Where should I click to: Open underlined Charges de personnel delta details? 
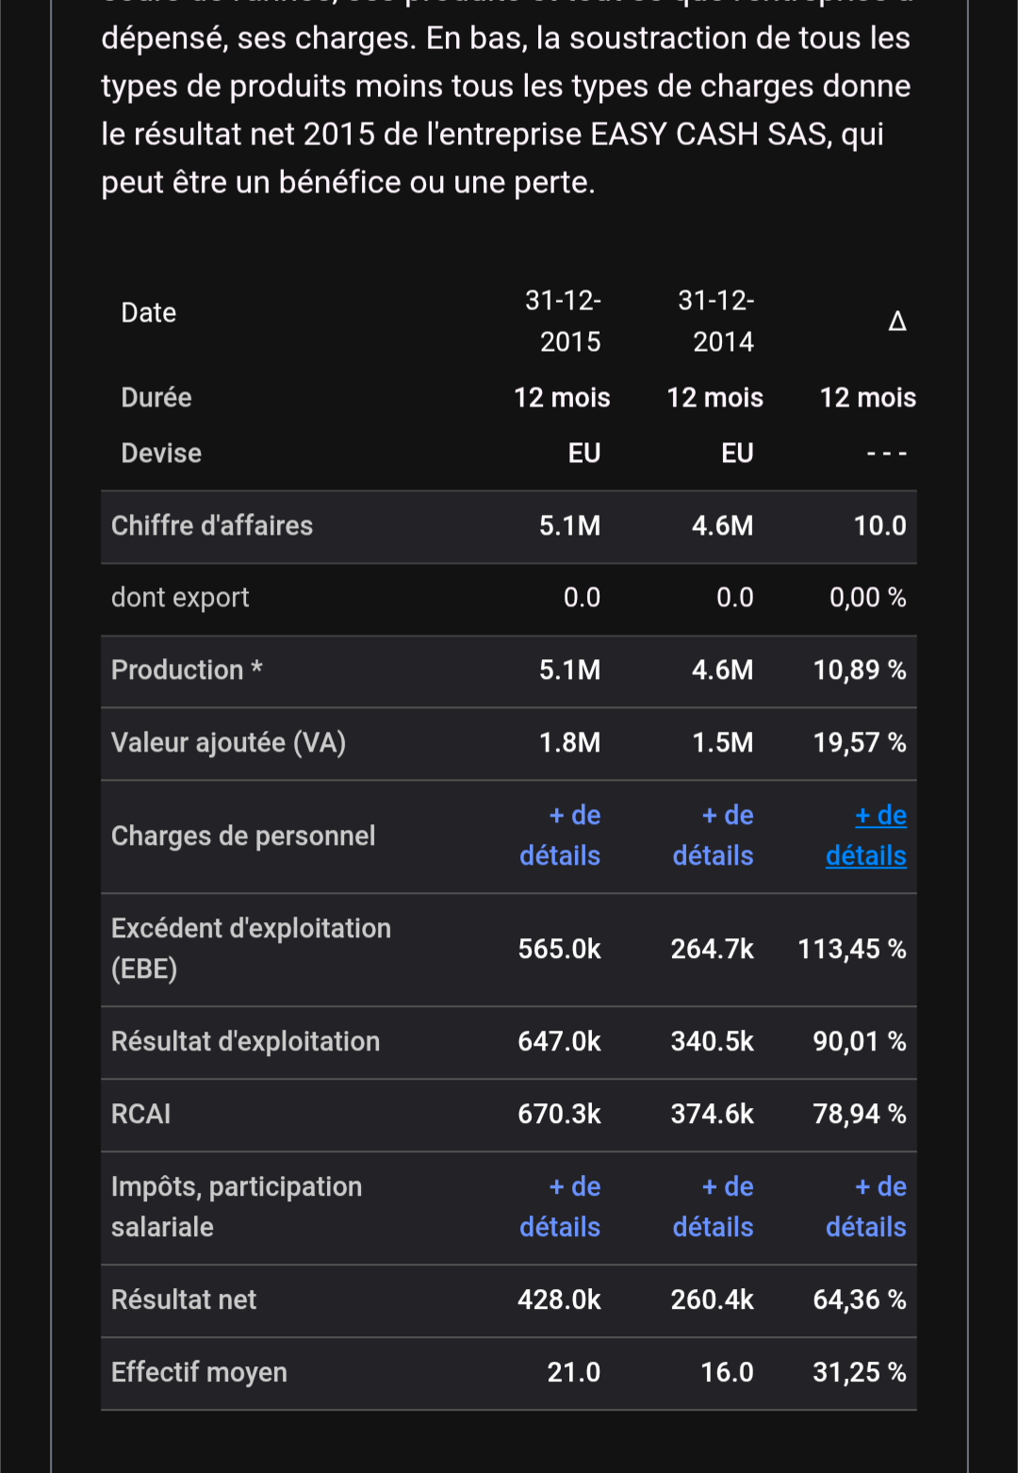coord(866,836)
